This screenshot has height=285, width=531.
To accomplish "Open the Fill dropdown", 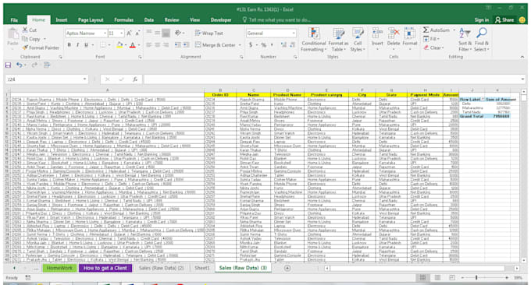I will (x=430, y=39).
